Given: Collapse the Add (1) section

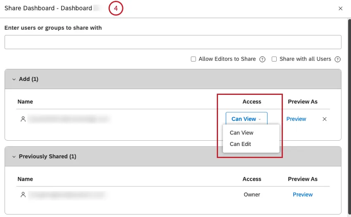Looking at the screenshot, I should click(x=14, y=79).
